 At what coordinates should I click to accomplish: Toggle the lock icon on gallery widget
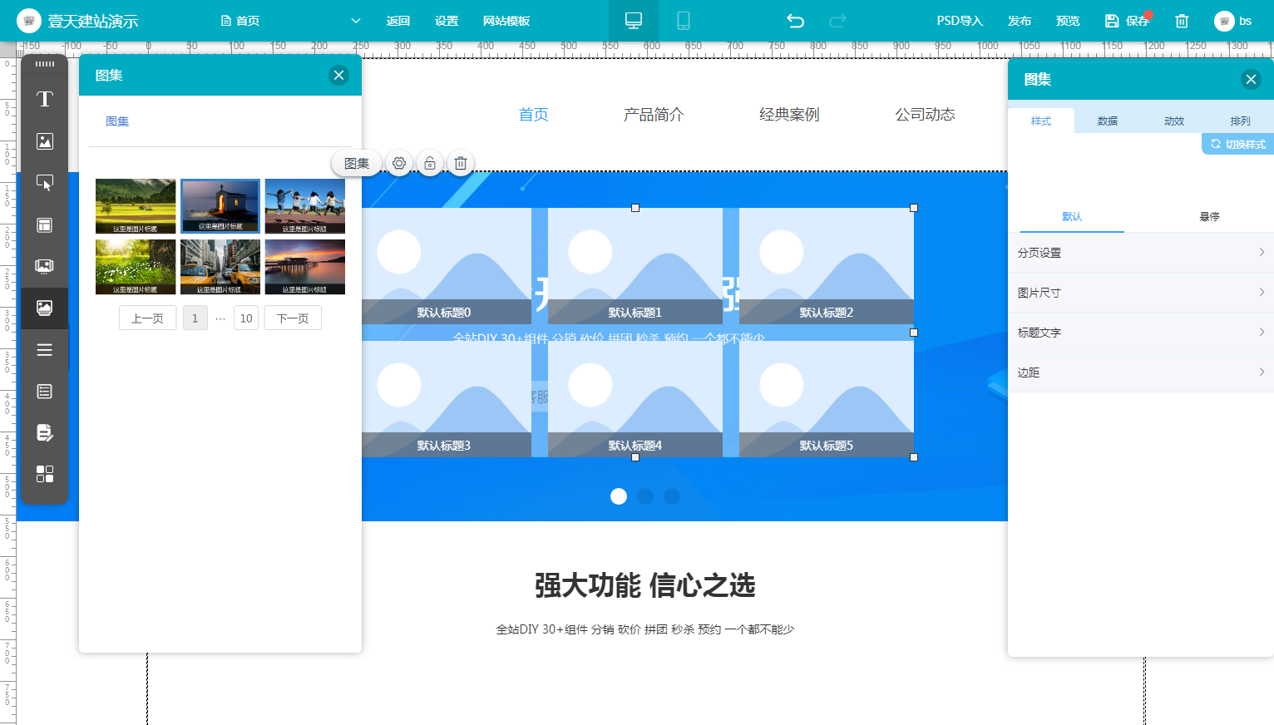coord(430,164)
